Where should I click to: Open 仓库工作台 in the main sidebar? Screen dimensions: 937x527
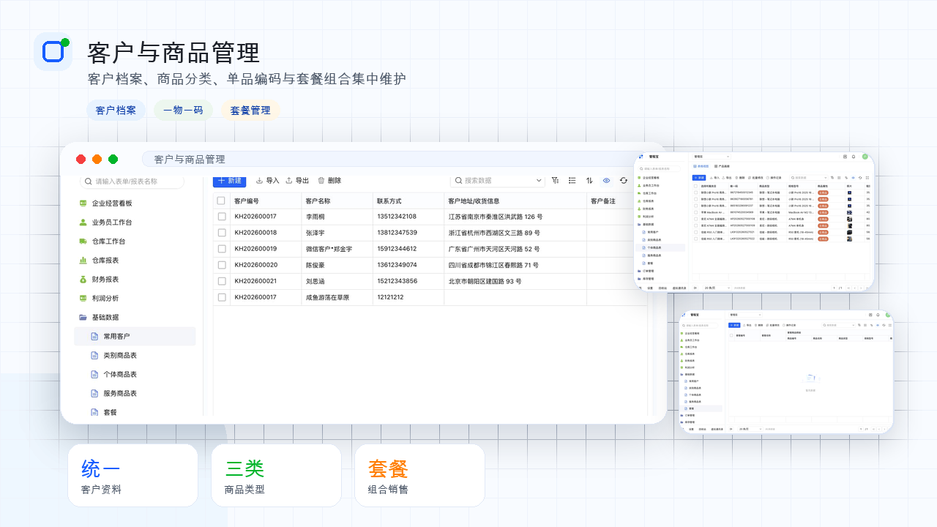click(x=102, y=242)
